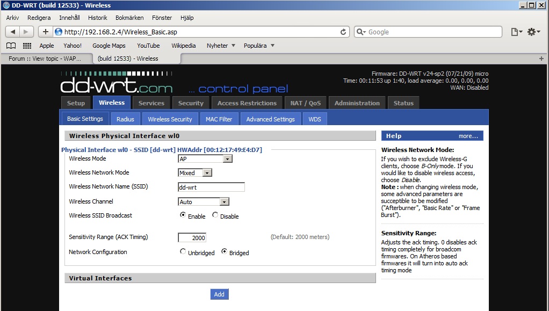
Task: Open Top Sites grid icon
Action: (27, 46)
